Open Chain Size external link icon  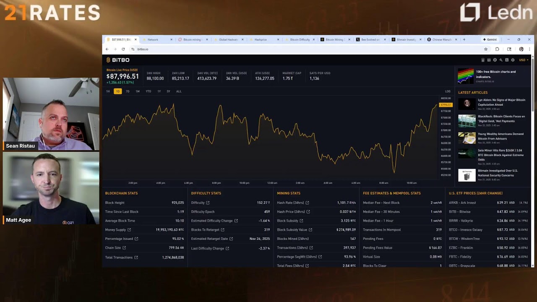(124, 248)
